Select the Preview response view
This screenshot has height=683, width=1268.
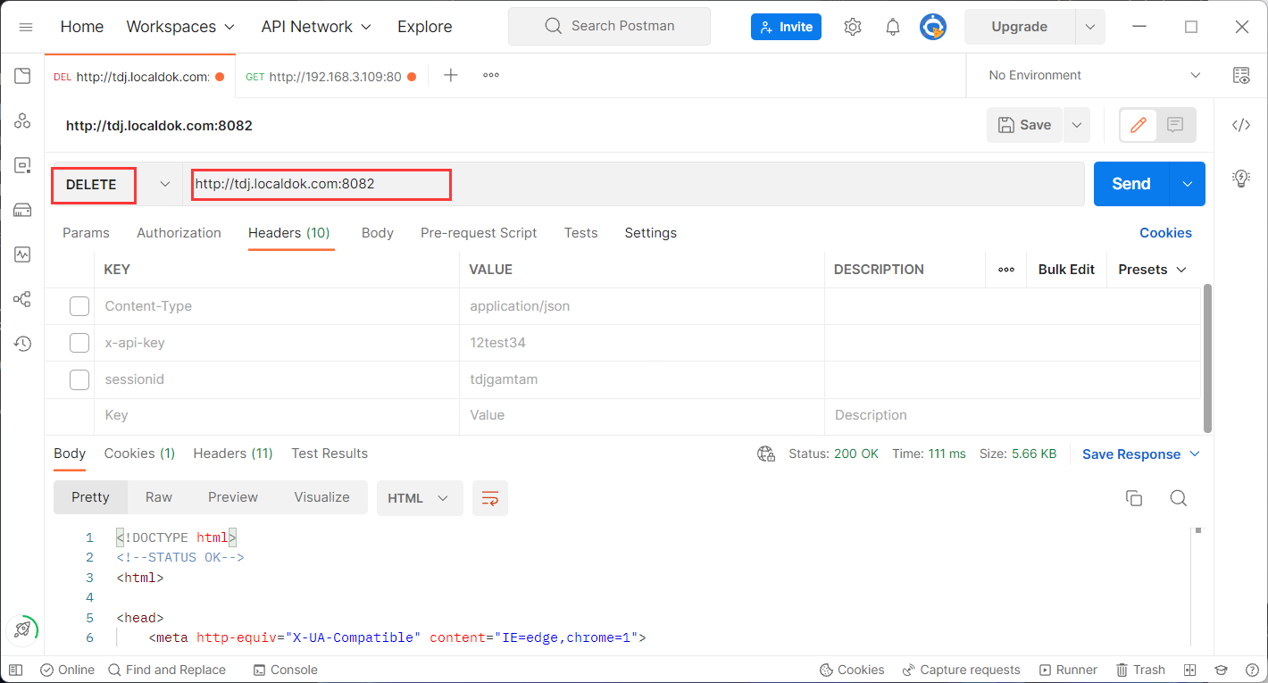click(233, 497)
